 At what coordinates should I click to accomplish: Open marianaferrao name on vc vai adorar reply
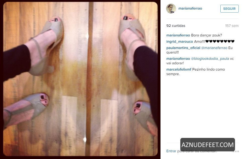pos(178,59)
